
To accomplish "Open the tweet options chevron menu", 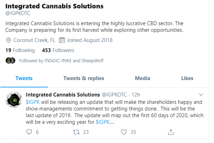I will click(201, 95).
